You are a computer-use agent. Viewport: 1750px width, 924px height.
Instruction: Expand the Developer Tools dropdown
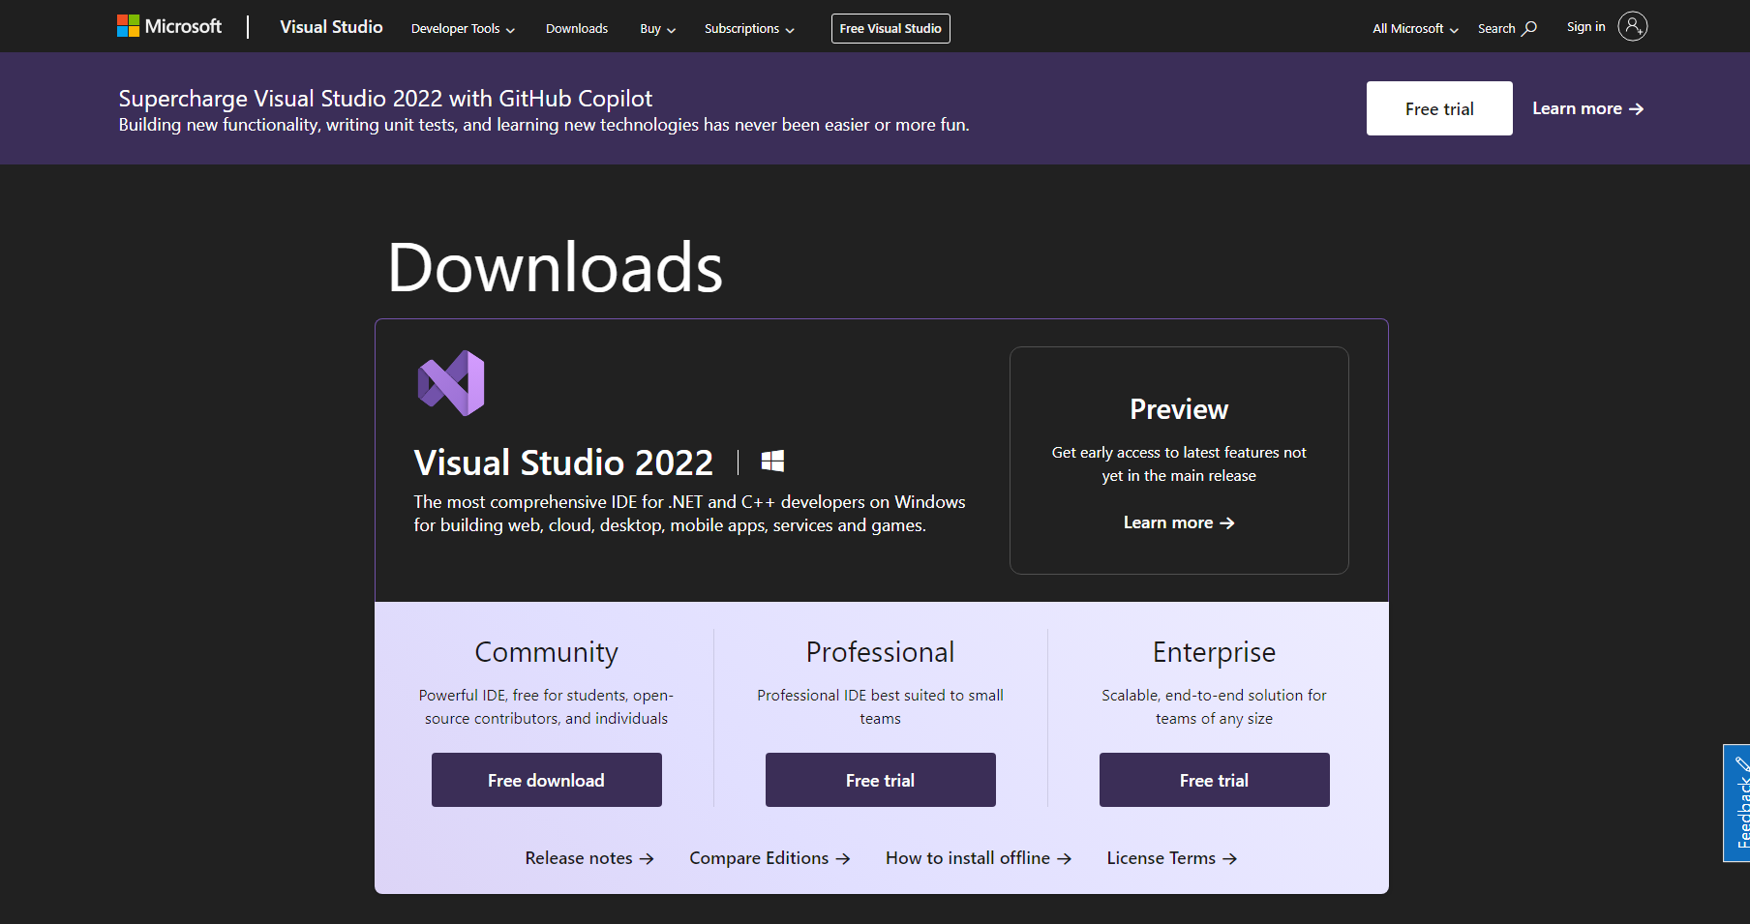462,28
